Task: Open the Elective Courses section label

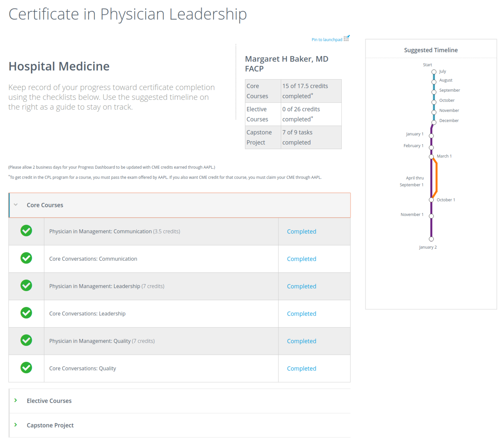Action: pos(49,401)
